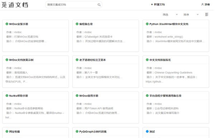This screenshot has width=215, height=138.
Task: Open the 网址收藏 collection
Action: 14,132
